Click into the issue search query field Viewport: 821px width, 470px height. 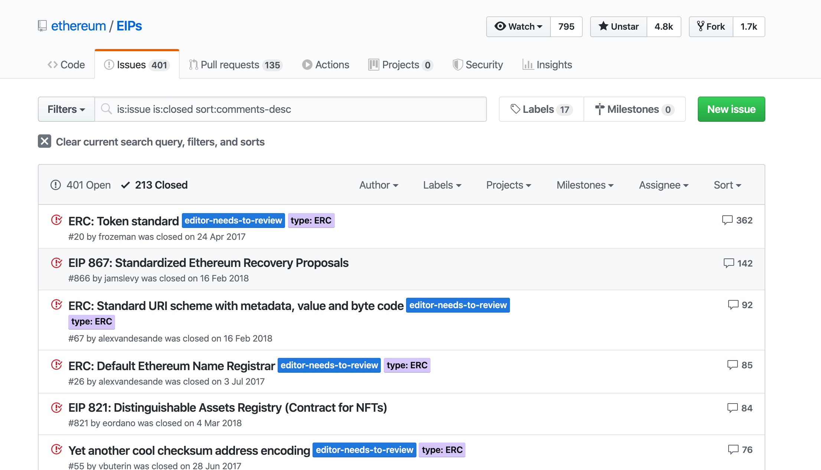(x=291, y=109)
